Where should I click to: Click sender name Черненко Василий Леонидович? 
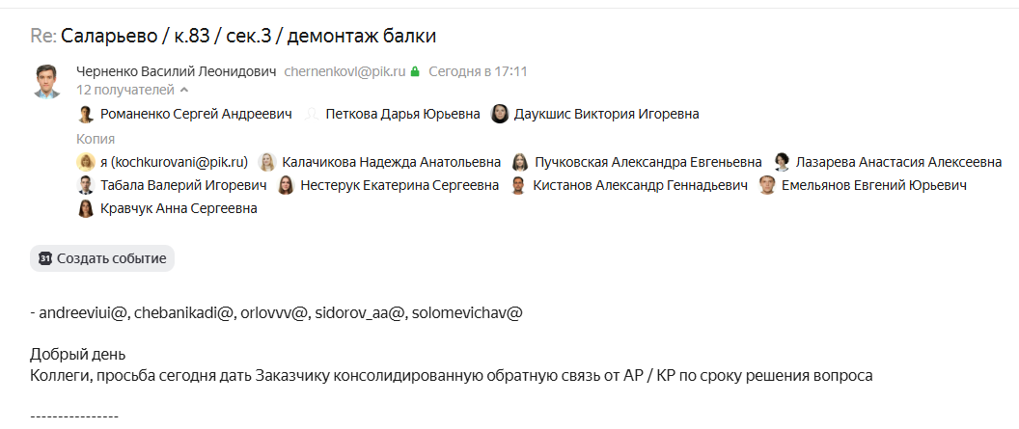(x=177, y=71)
